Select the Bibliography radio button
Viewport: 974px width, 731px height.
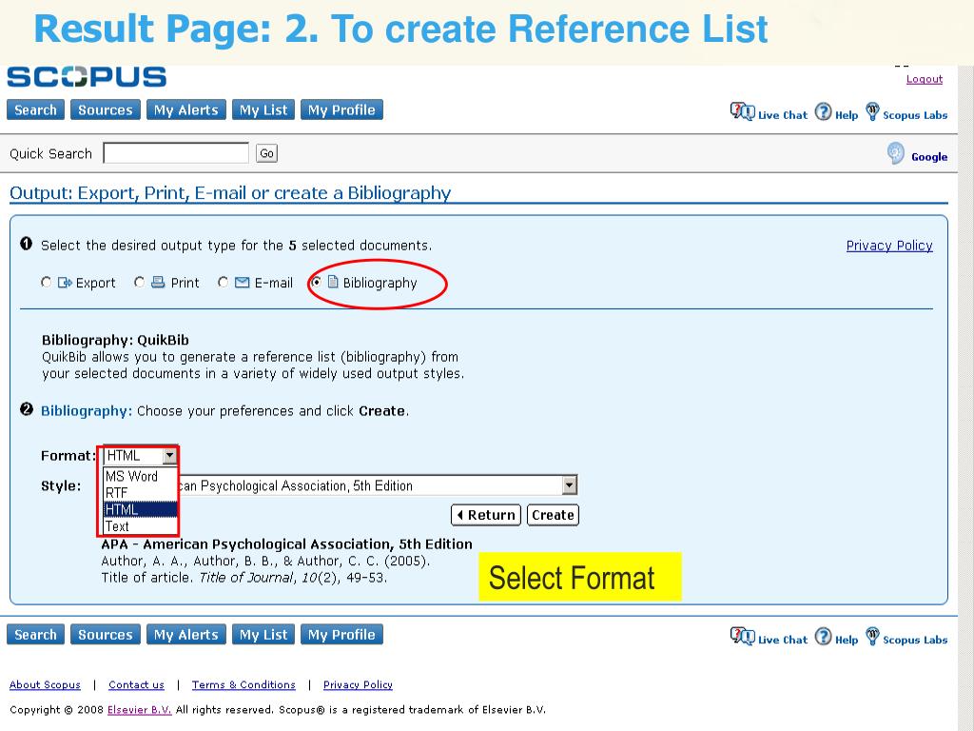[x=316, y=282]
